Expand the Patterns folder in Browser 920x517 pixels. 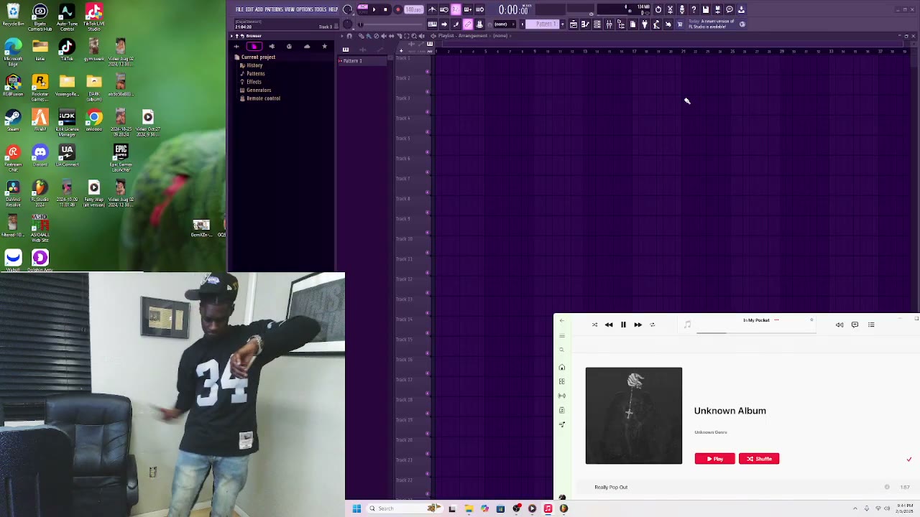(255, 73)
